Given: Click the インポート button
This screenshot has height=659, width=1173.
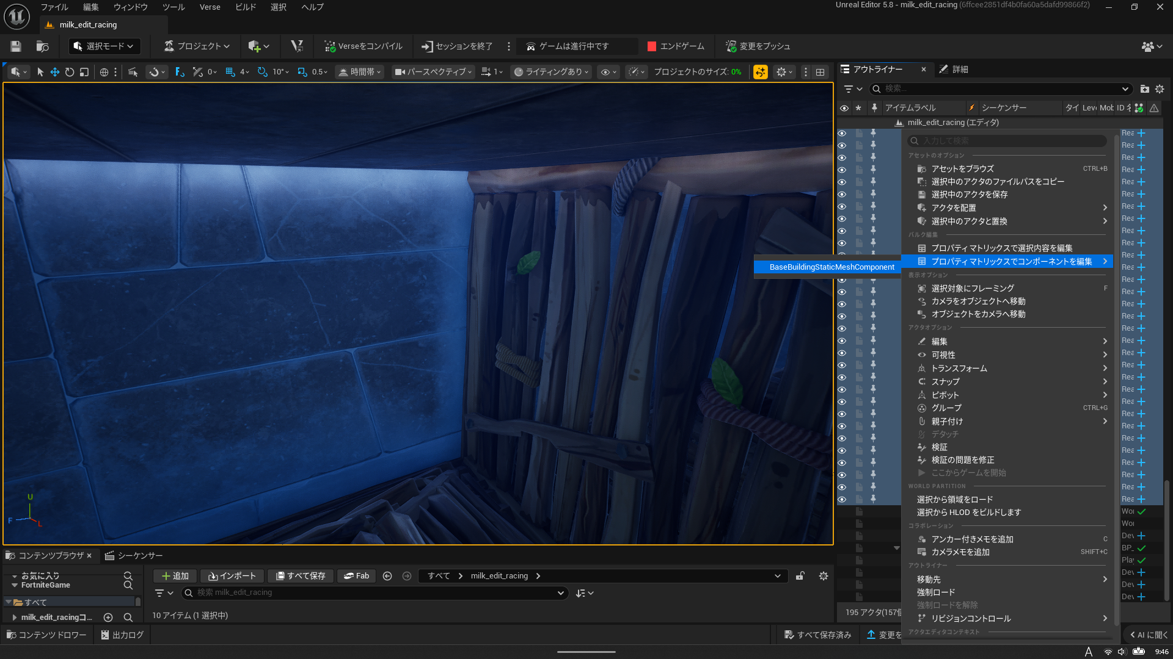Looking at the screenshot, I should (232, 576).
